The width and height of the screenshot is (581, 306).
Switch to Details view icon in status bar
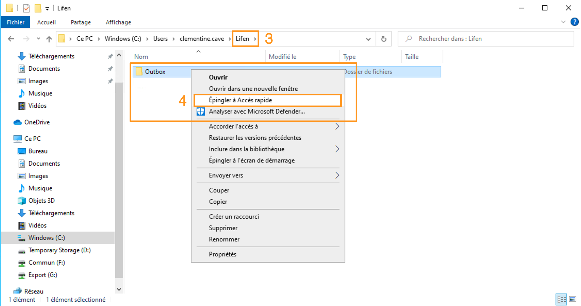click(561, 299)
